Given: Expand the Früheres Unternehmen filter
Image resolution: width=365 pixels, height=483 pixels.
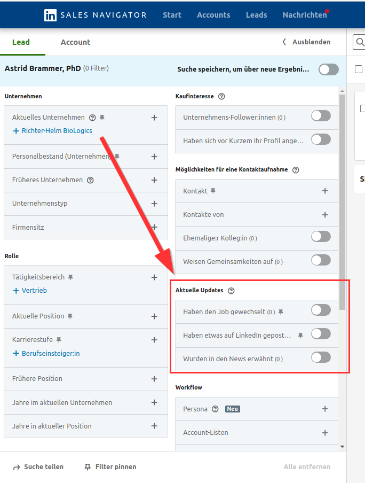Looking at the screenshot, I should 154,180.
